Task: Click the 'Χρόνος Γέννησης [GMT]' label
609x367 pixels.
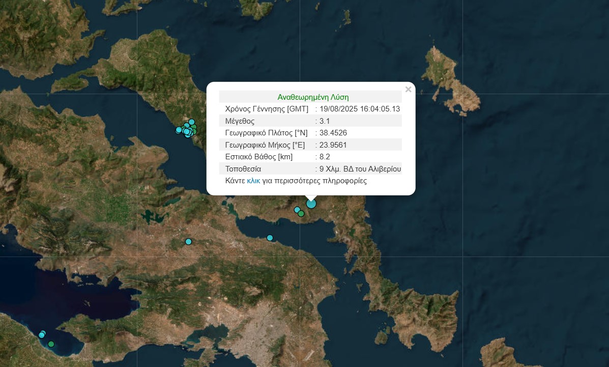Action: pyautogui.click(x=267, y=109)
